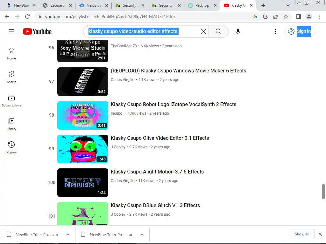Click Show all downloads
This screenshot has height=244, width=326.
pyautogui.click(x=302, y=234)
